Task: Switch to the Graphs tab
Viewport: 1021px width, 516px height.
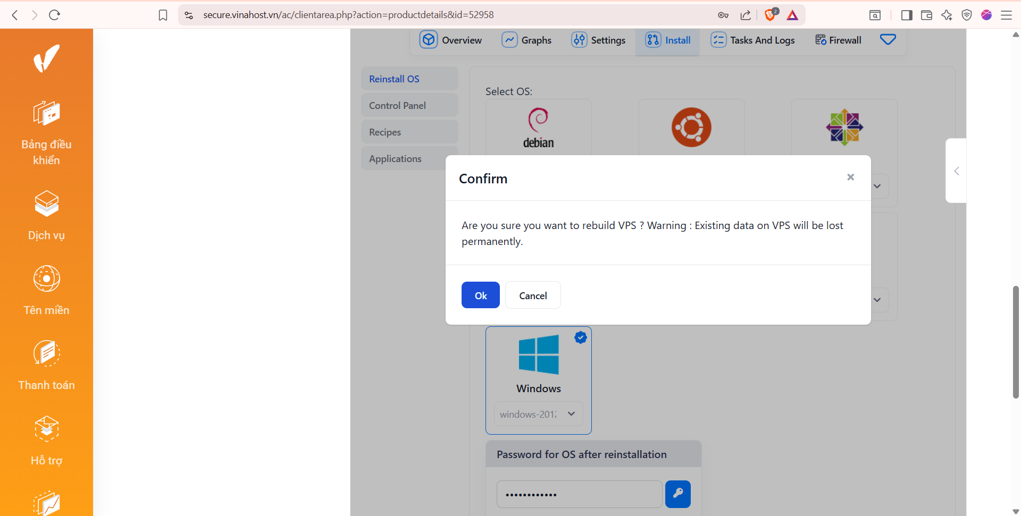Action: (527, 40)
